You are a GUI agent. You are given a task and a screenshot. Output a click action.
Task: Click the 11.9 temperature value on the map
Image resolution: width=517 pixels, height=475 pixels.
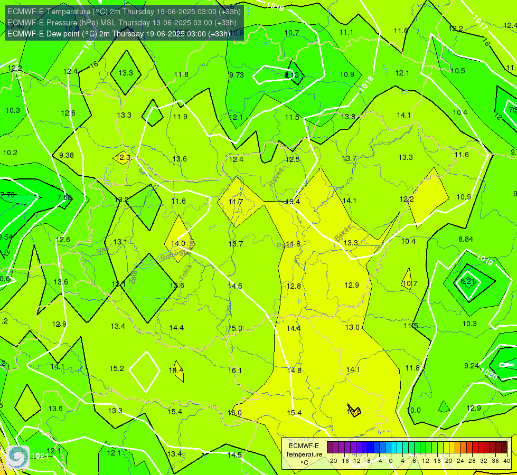pos(180,117)
